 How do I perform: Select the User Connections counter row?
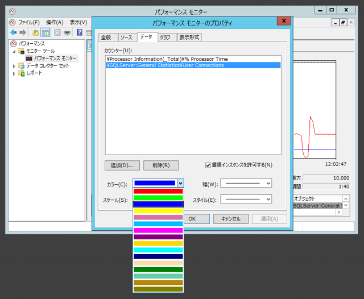[193, 65]
